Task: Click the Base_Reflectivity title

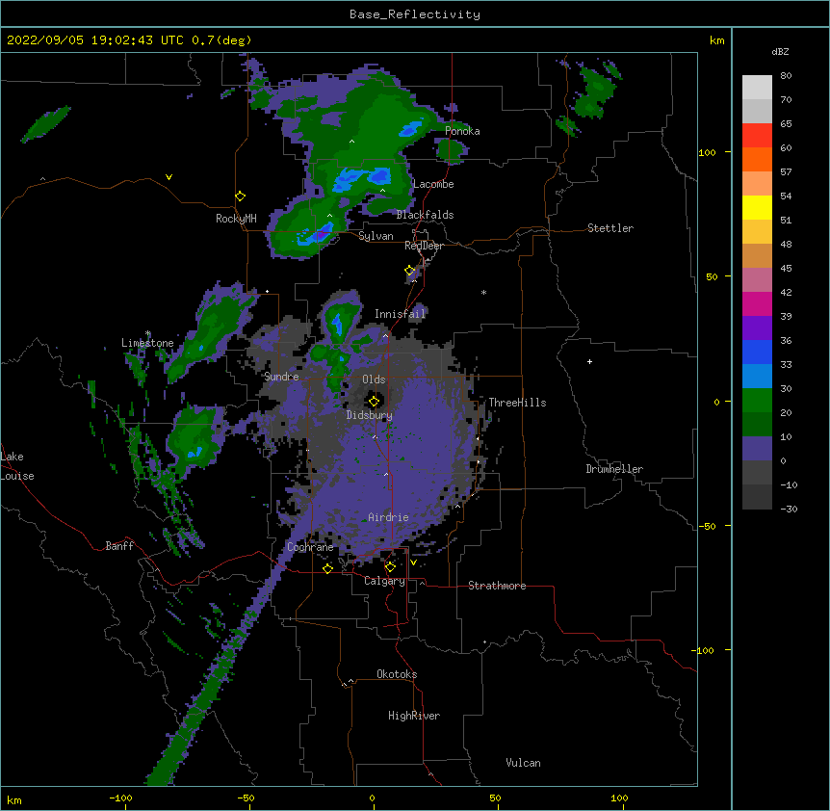Action: (415, 14)
